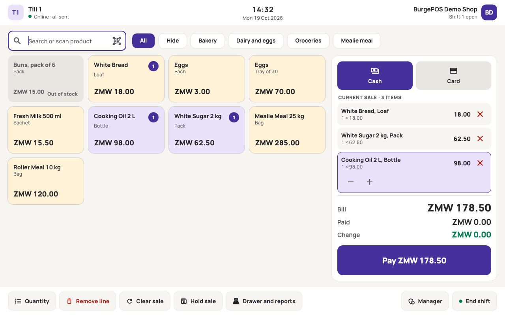505x315 pixels.
Task: Open the Quantity button
Action: coord(32,301)
